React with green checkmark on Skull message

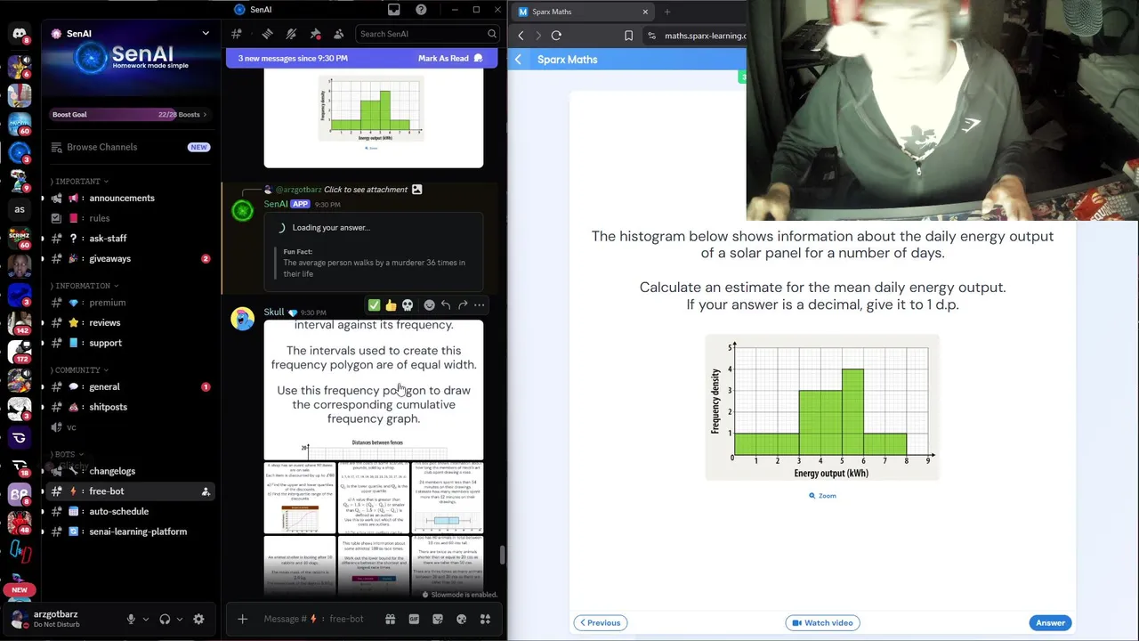[374, 305]
